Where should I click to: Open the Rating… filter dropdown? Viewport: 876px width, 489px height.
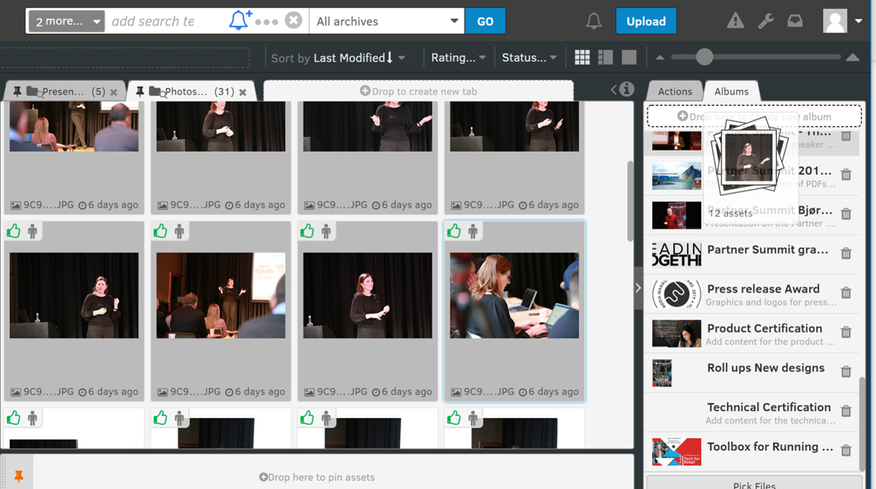click(458, 58)
